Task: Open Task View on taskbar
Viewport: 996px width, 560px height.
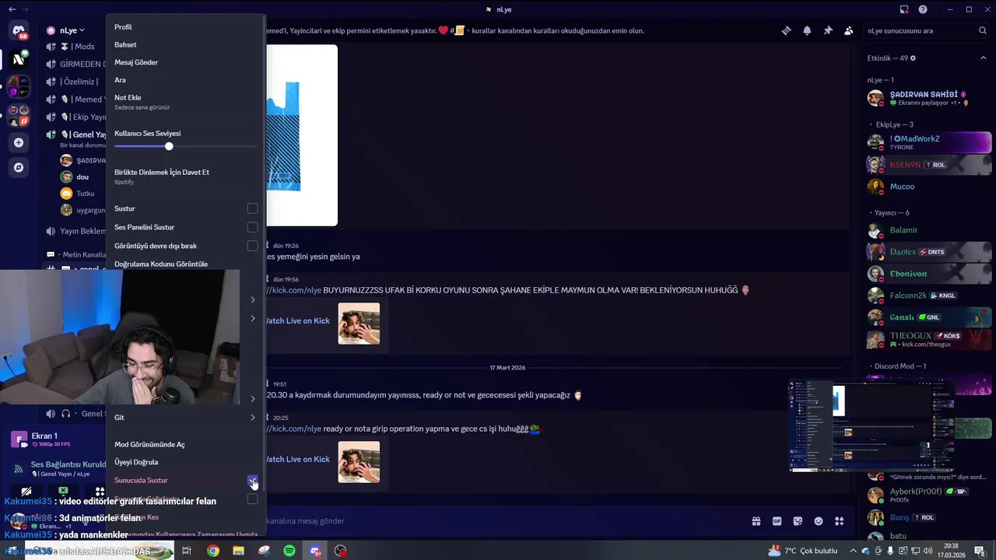Action: pos(187,551)
